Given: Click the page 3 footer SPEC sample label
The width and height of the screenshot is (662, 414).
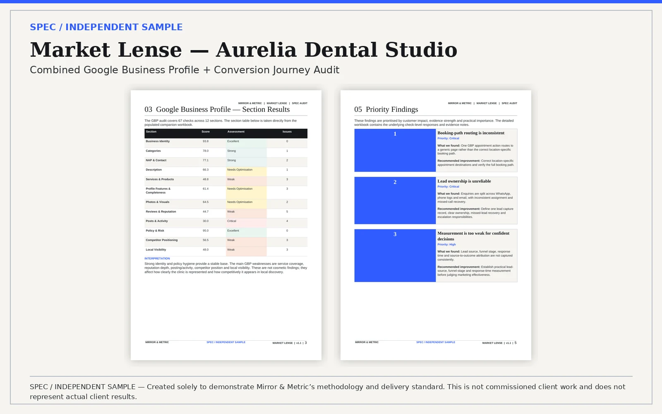Looking at the screenshot, I should tap(226, 342).
